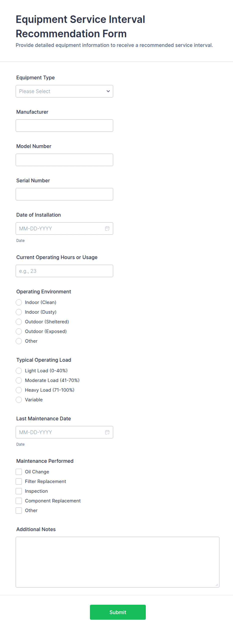Focus the Manufacturer text field
This screenshot has height=632, width=233.
(64, 126)
